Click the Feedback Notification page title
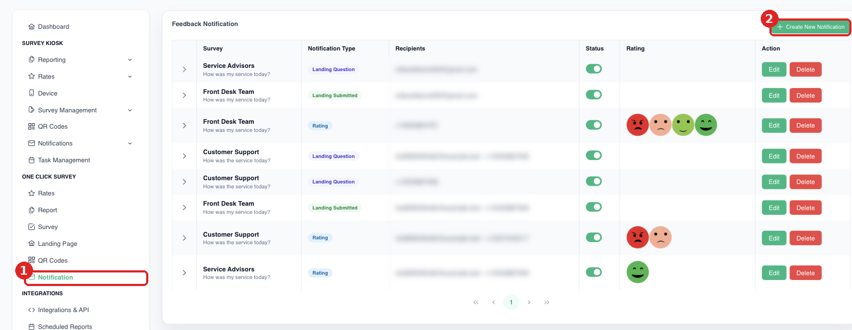852x330 pixels. (205, 24)
